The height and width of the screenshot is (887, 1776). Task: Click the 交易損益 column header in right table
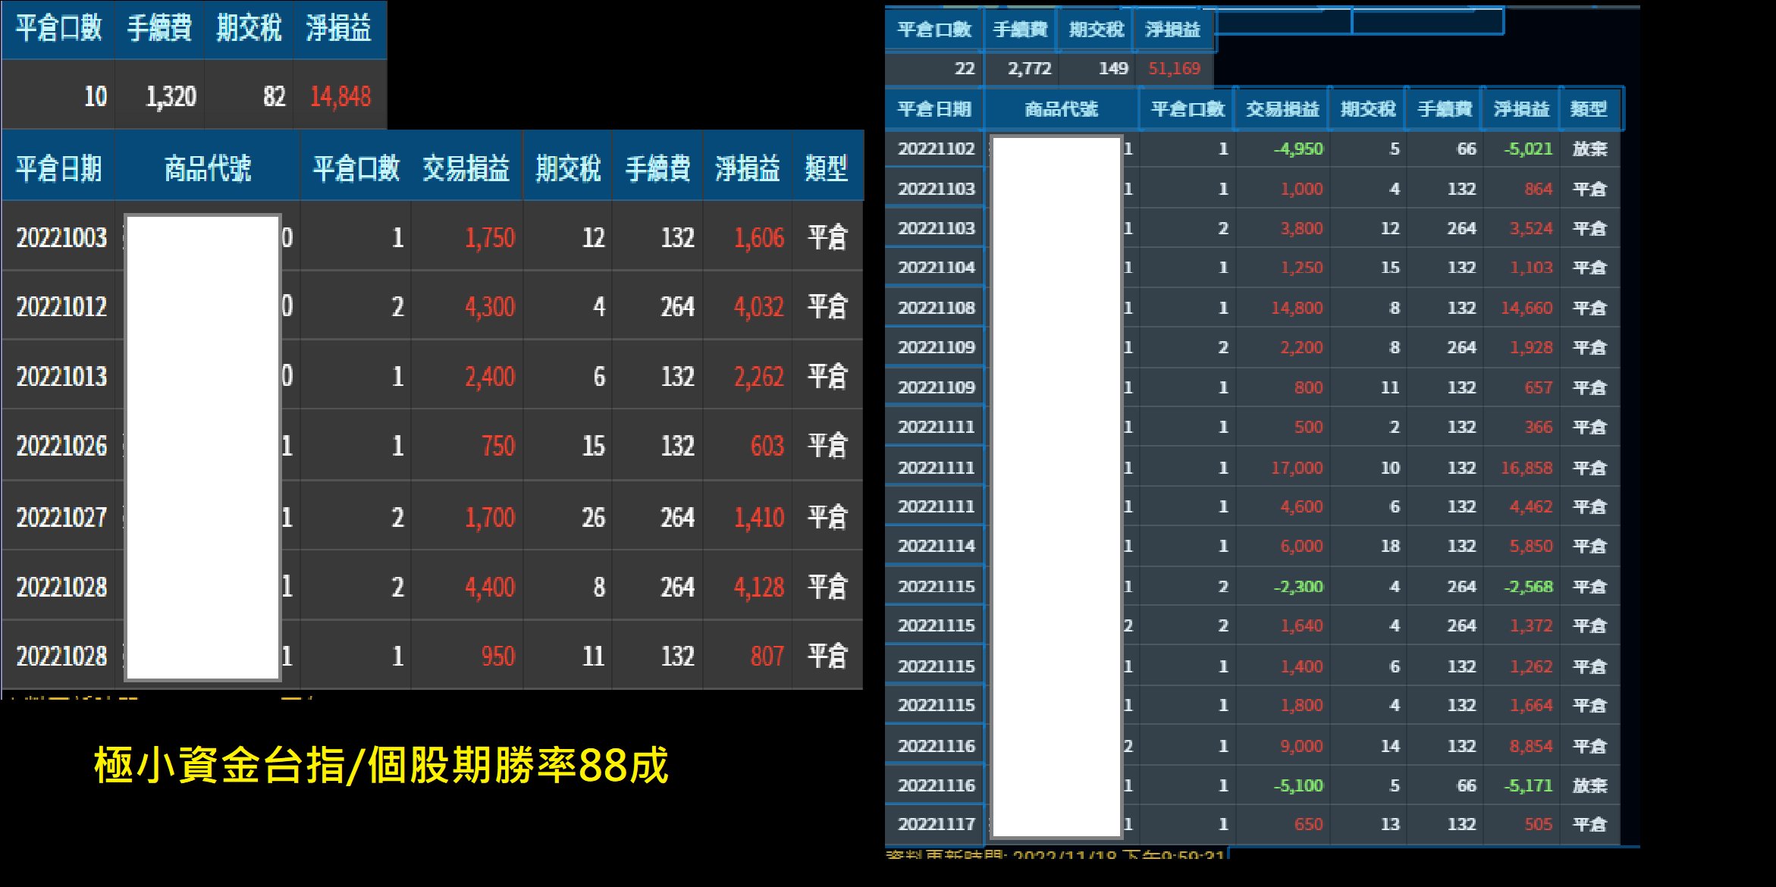click(1283, 109)
